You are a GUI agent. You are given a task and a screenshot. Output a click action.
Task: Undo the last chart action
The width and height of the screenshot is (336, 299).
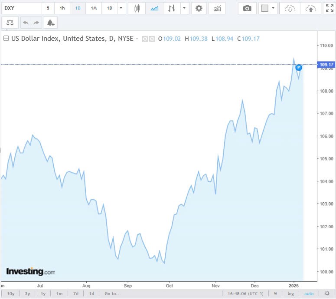tap(26, 23)
